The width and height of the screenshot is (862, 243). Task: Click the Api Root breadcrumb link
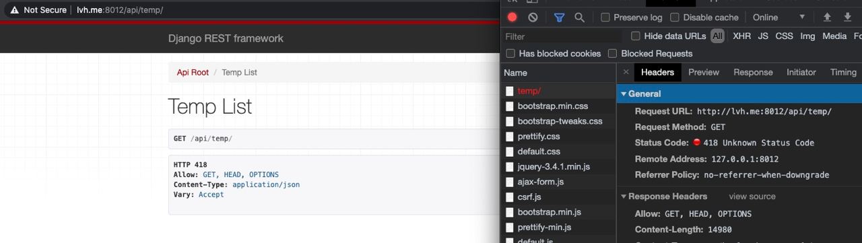193,72
